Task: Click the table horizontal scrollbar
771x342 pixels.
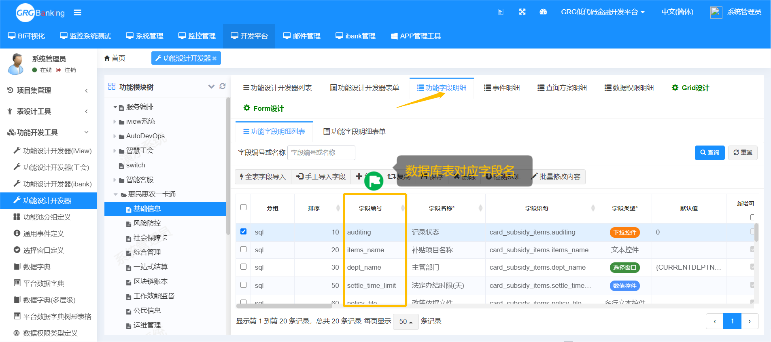Action: (x=284, y=306)
